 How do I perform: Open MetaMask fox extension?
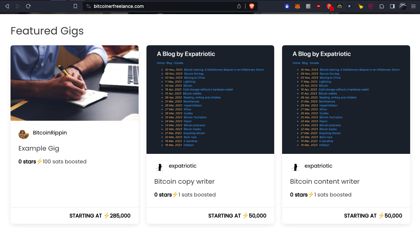pyautogui.click(x=297, y=6)
